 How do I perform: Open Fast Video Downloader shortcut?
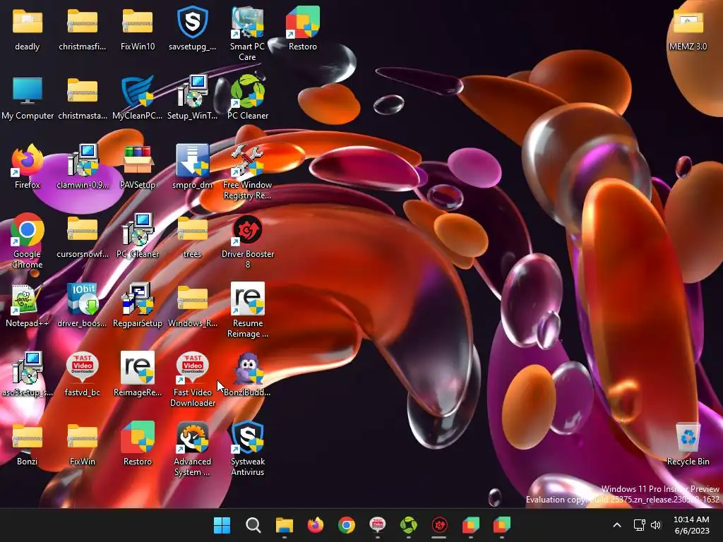192,368
